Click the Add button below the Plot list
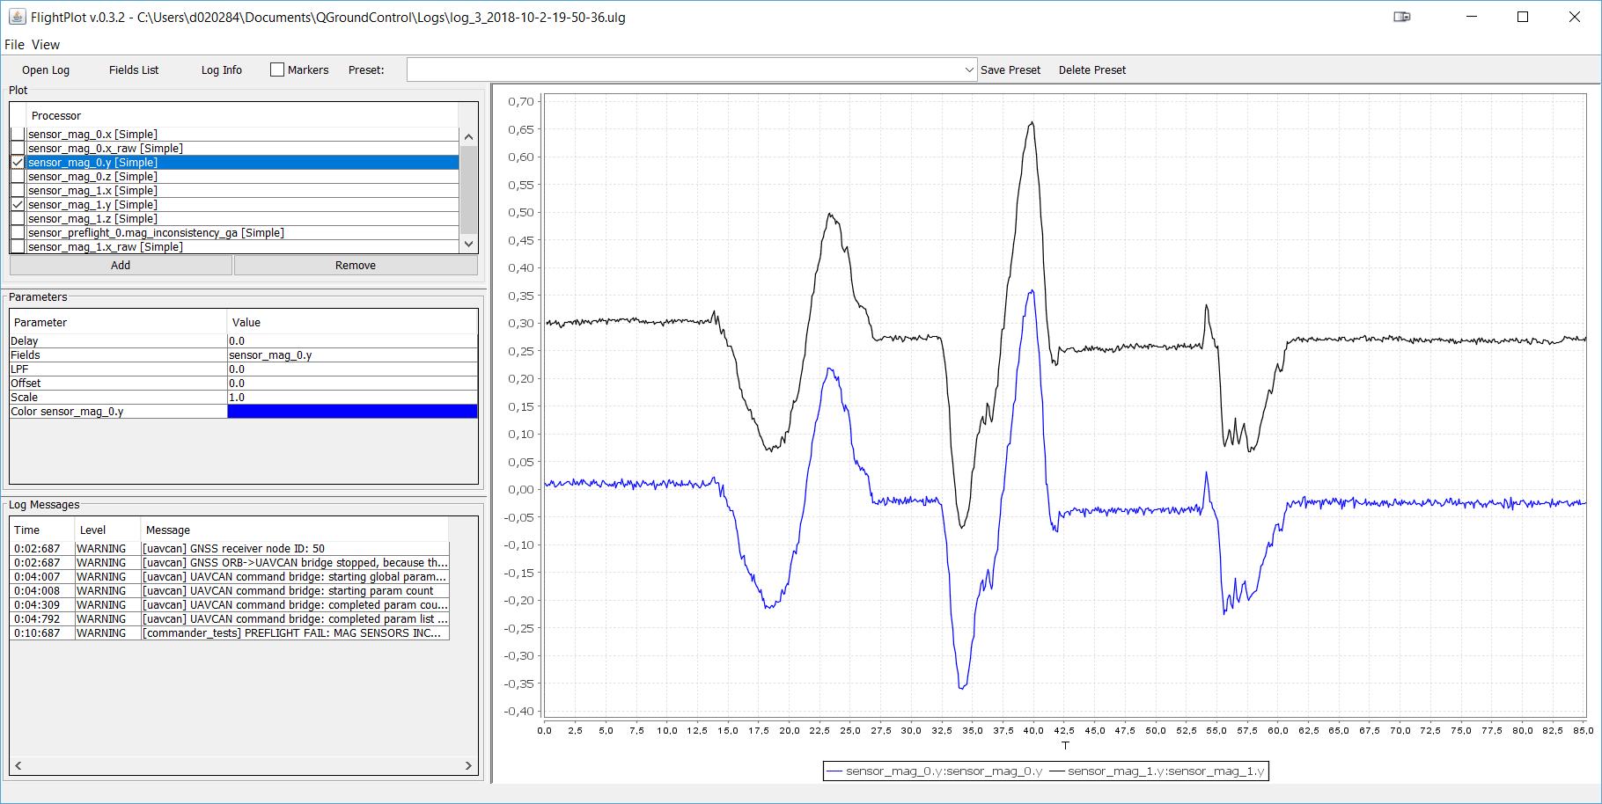Image resolution: width=1602 pixels, height=804 pixels. tap(120, 265)
